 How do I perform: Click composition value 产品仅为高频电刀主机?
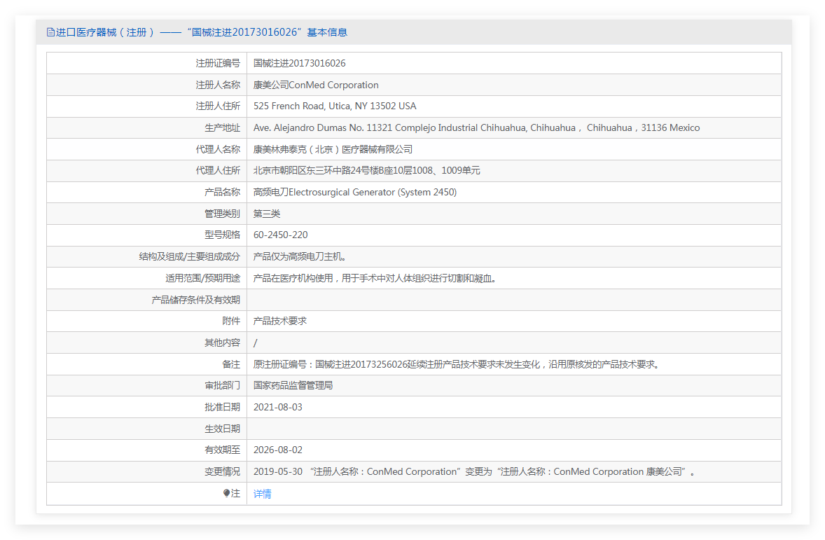[x=299, y=257]
